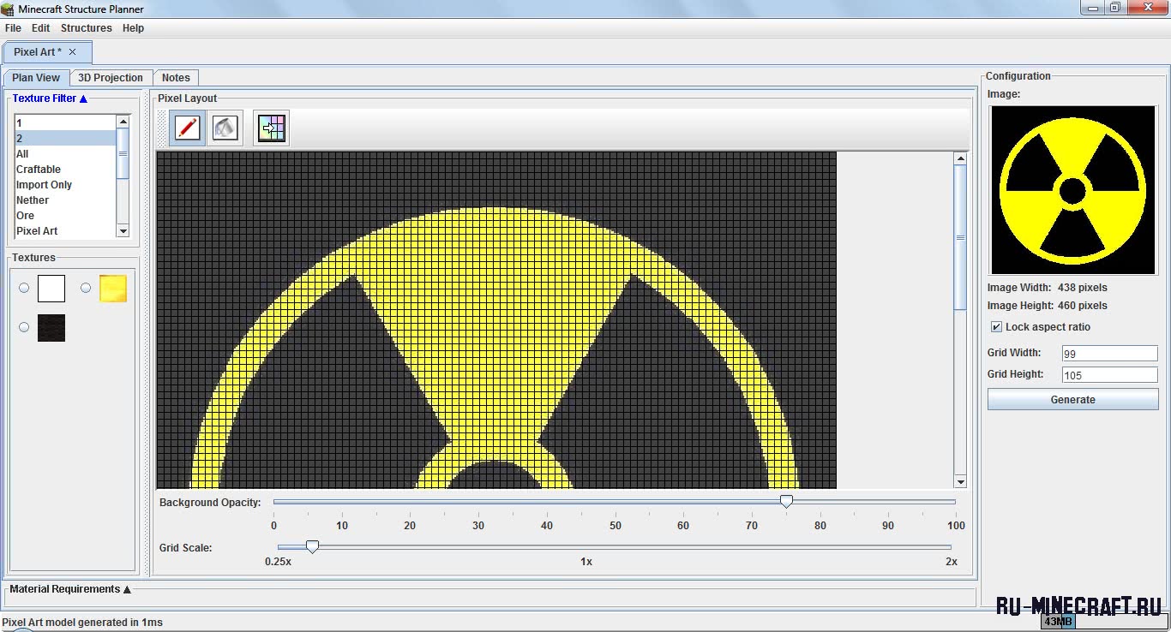This screenshot has height=632, width=1171.
Task: Open the File menu
Action: pyautogui.click(x=13, y=28)
